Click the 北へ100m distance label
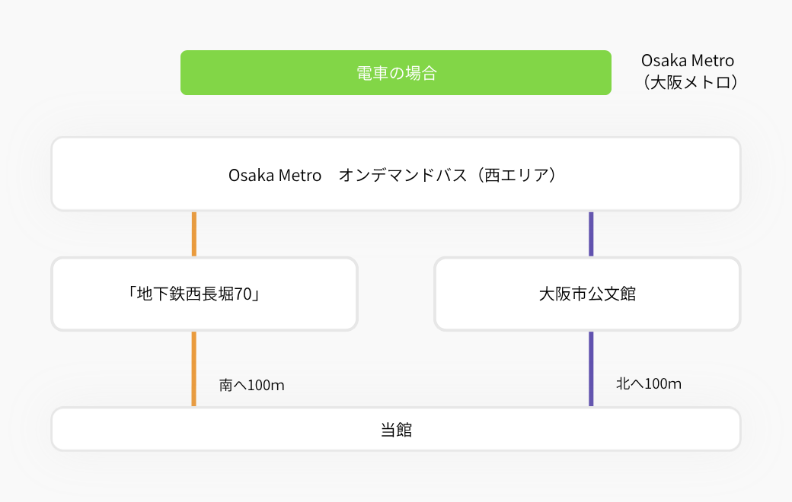The image size is (792, 502). point(649,383)
